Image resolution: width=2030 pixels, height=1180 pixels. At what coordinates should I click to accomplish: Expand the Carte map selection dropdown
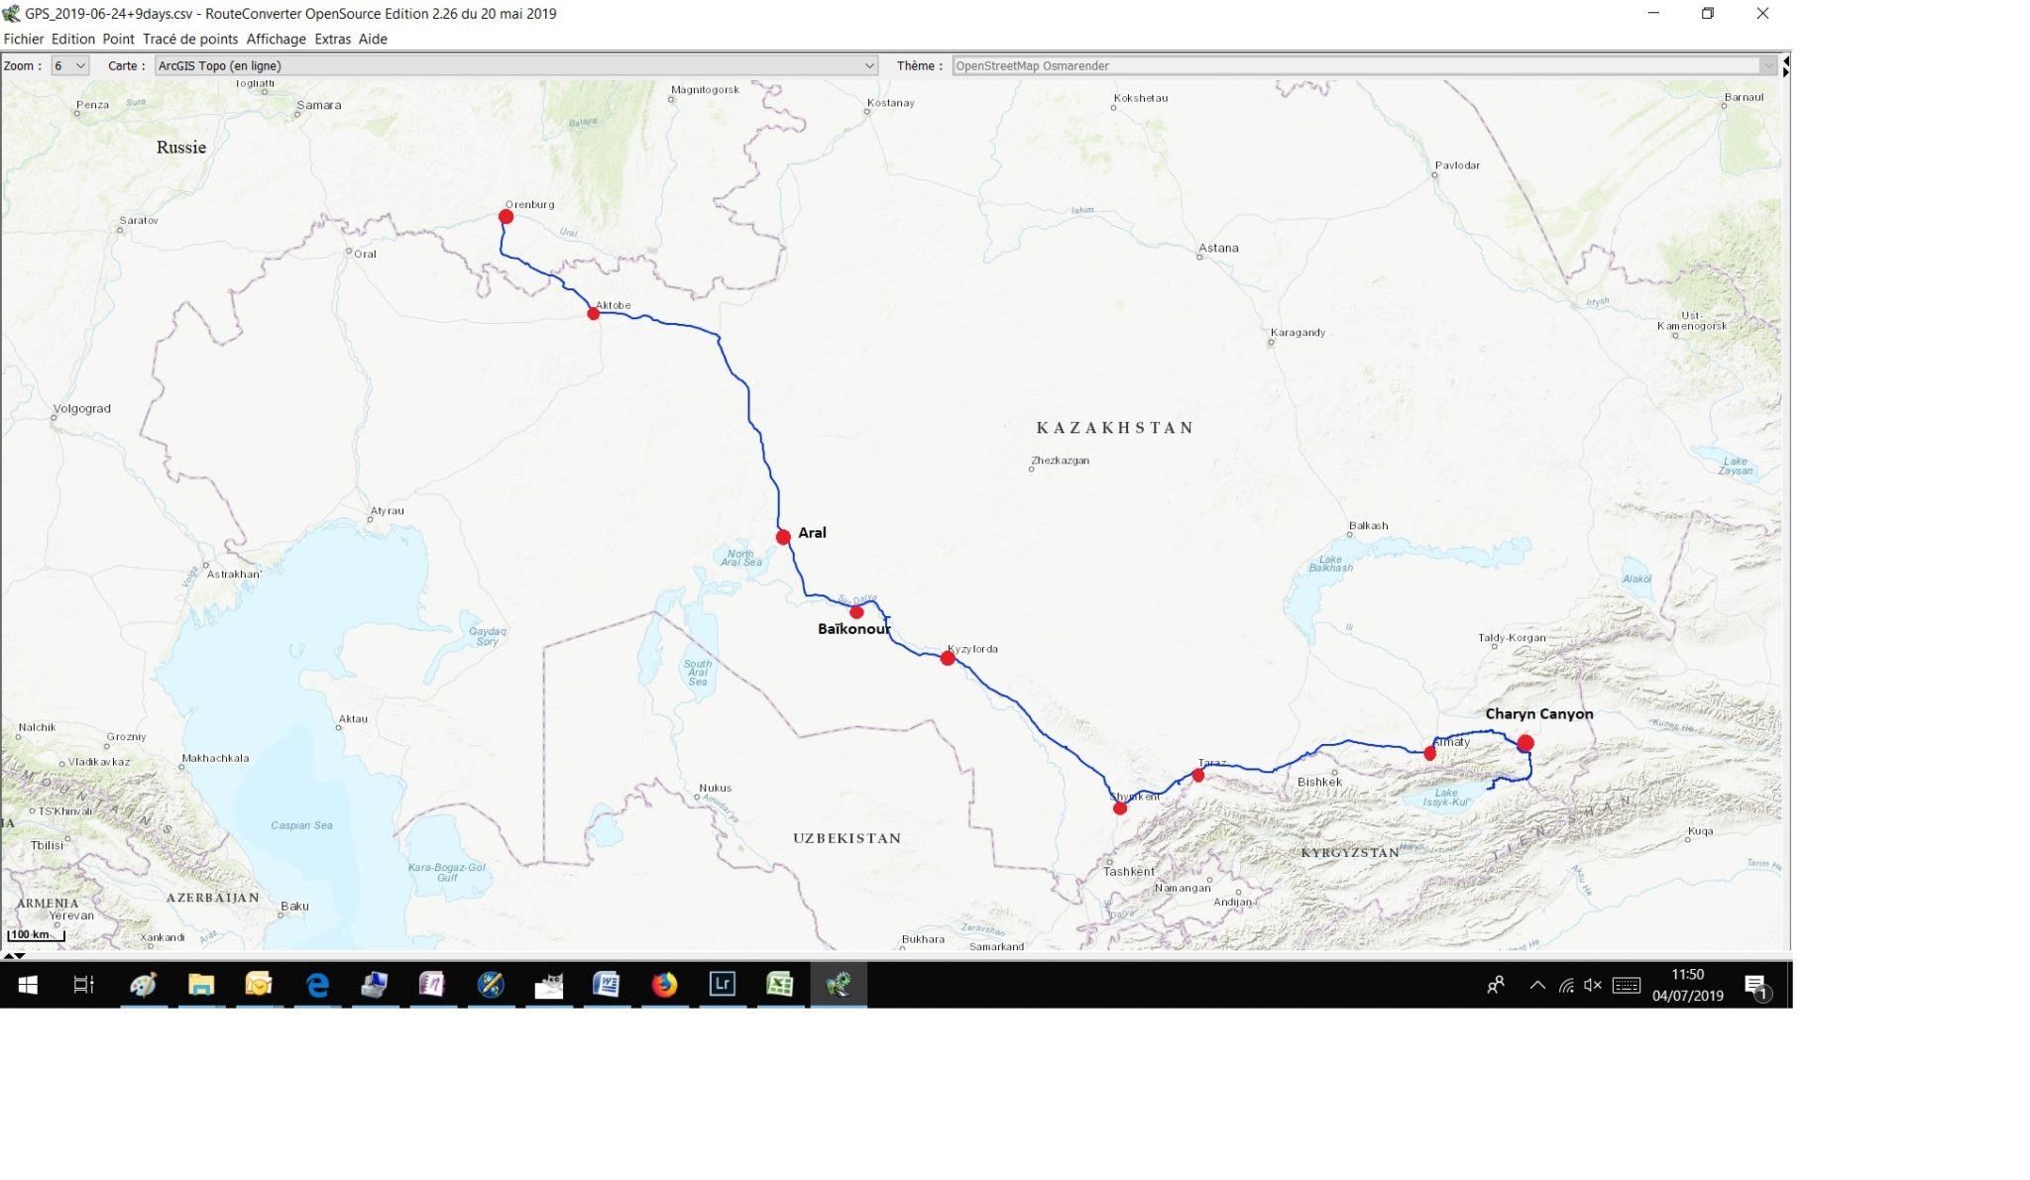516,65
